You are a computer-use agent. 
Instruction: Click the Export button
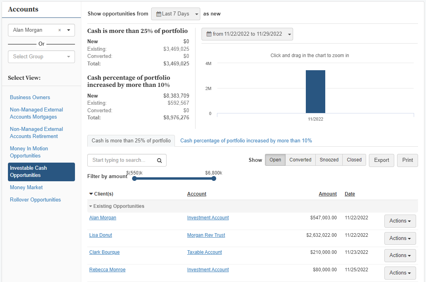point(381,160)
